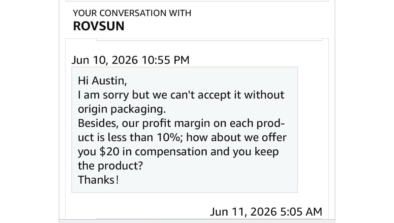Click the word without in the message
The height and width of the screenshot is (223, 394).
pos(264,95)
